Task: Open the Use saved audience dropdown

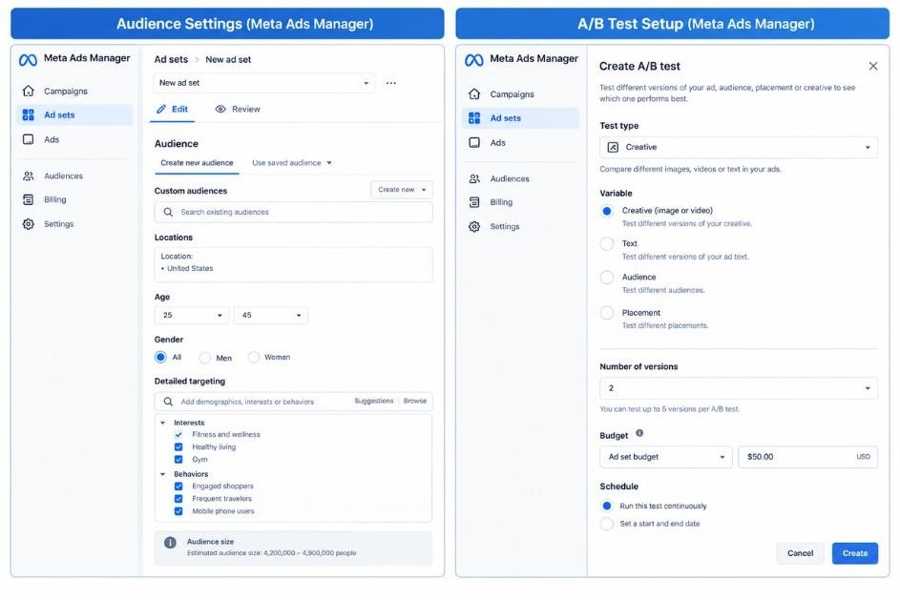Action: pos(292,163)
